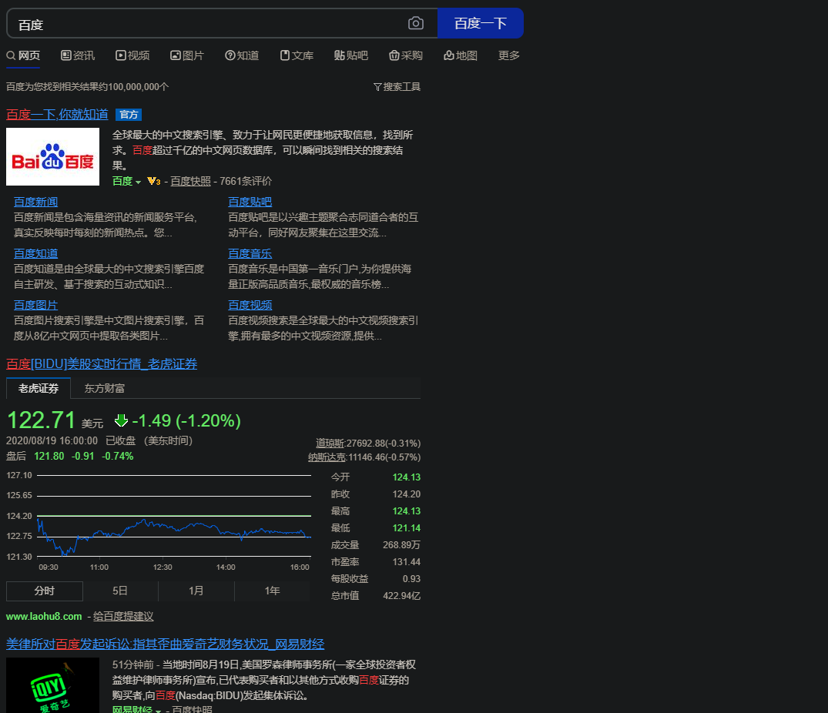This screenshot has width=828, height=713.
Task: Open the 地图 map tab
Action: click(461, 55)
